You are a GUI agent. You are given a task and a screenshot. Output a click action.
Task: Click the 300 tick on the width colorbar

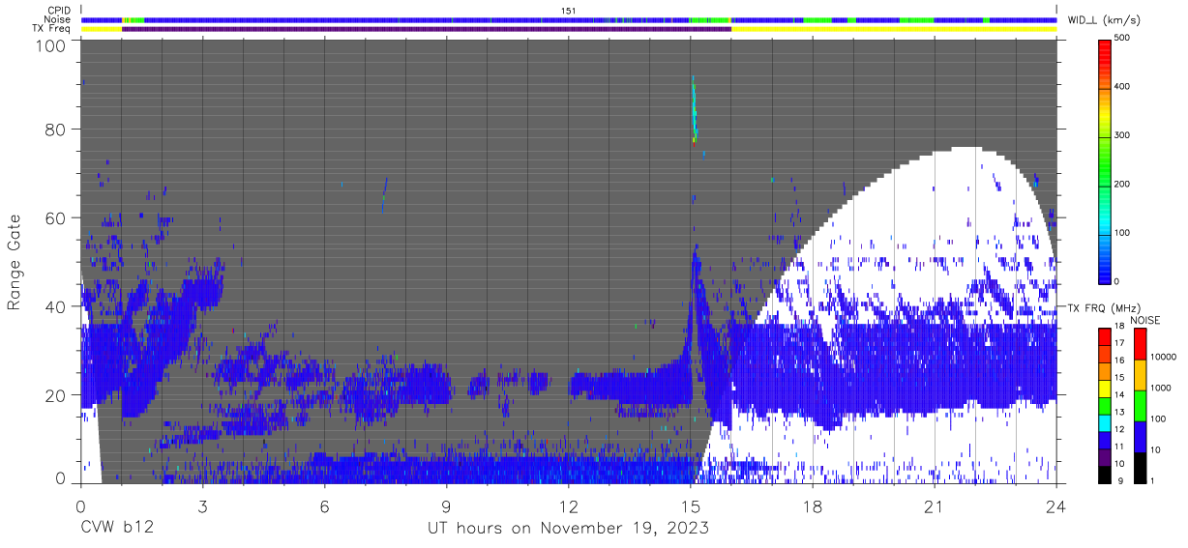pos(1124,135)
